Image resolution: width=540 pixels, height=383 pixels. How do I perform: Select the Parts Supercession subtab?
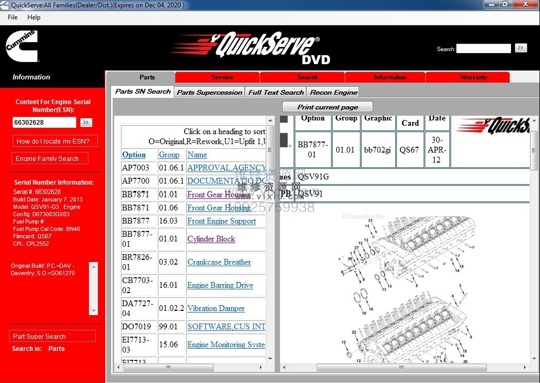tap(209, 92)
